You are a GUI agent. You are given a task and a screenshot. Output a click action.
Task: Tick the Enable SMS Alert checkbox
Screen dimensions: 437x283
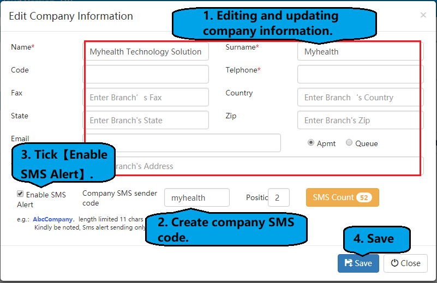tap(20, 194)
